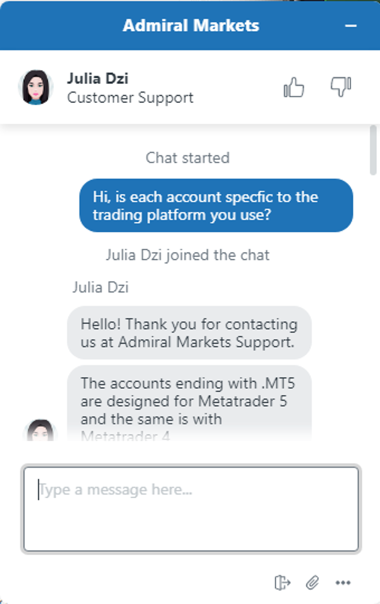380x604 pixels.
Task: Click Julia Dzi's avatar in the header
Action: (36, 87)
